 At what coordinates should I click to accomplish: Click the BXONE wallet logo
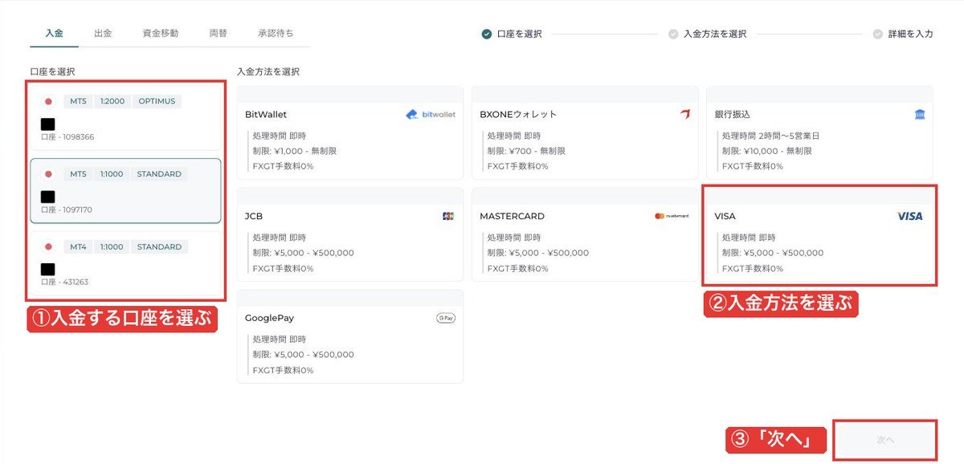pyautogui.click(x=684, y=115)
